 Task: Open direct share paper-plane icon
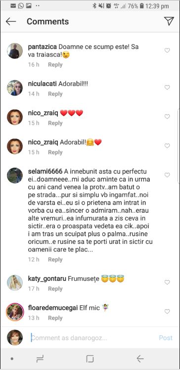[169, 21]
